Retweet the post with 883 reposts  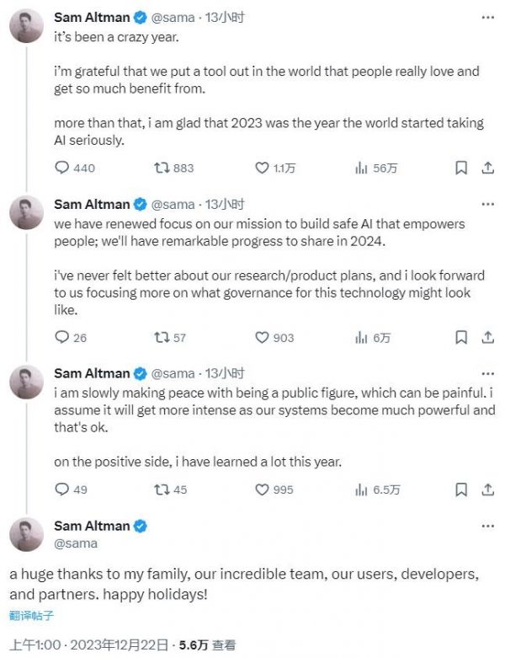click(x=161, y=168)
